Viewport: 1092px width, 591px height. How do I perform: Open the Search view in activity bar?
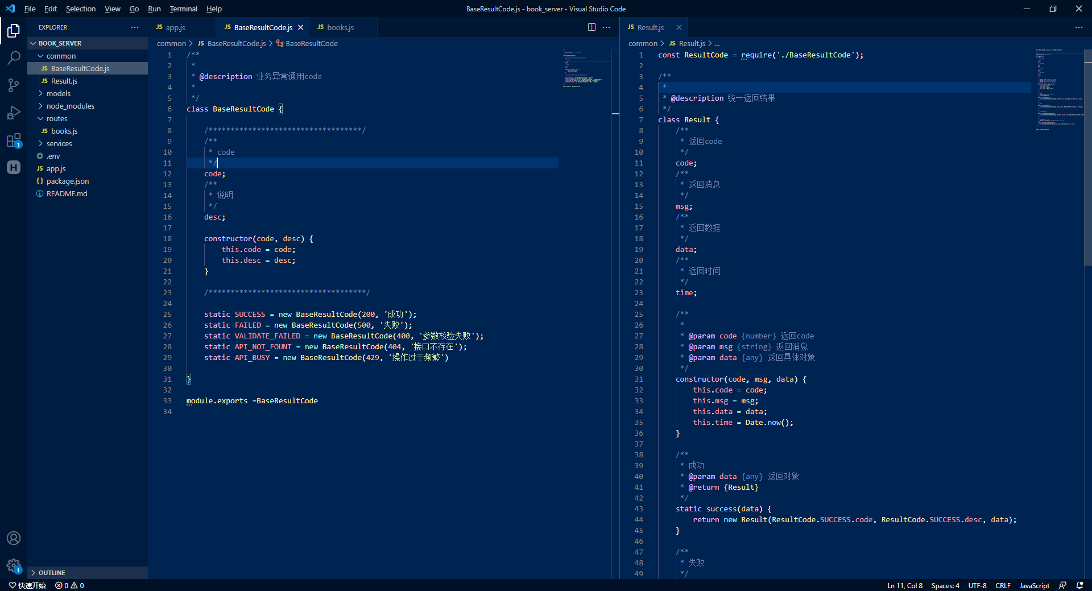[x=14, y=58]
